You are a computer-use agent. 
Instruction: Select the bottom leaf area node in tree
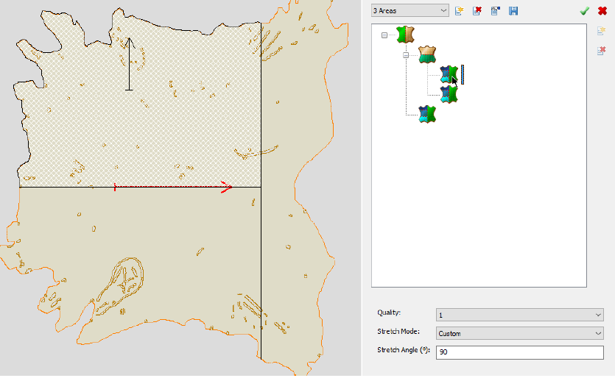(427, 115)
